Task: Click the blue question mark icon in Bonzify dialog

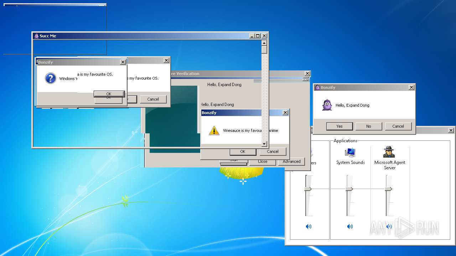Action: point(51,78)
